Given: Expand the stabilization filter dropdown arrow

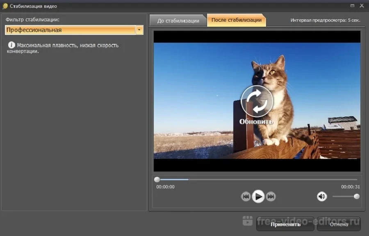Looking at the screenshot, I should point(139,30).
